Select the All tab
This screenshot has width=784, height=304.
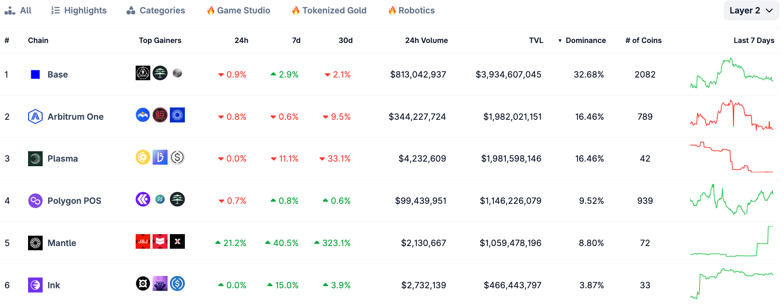18,10
